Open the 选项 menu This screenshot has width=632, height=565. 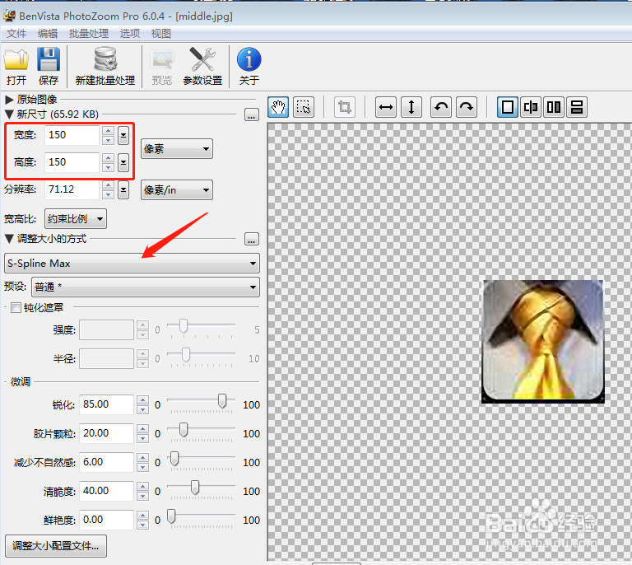[x=130, y=34]
